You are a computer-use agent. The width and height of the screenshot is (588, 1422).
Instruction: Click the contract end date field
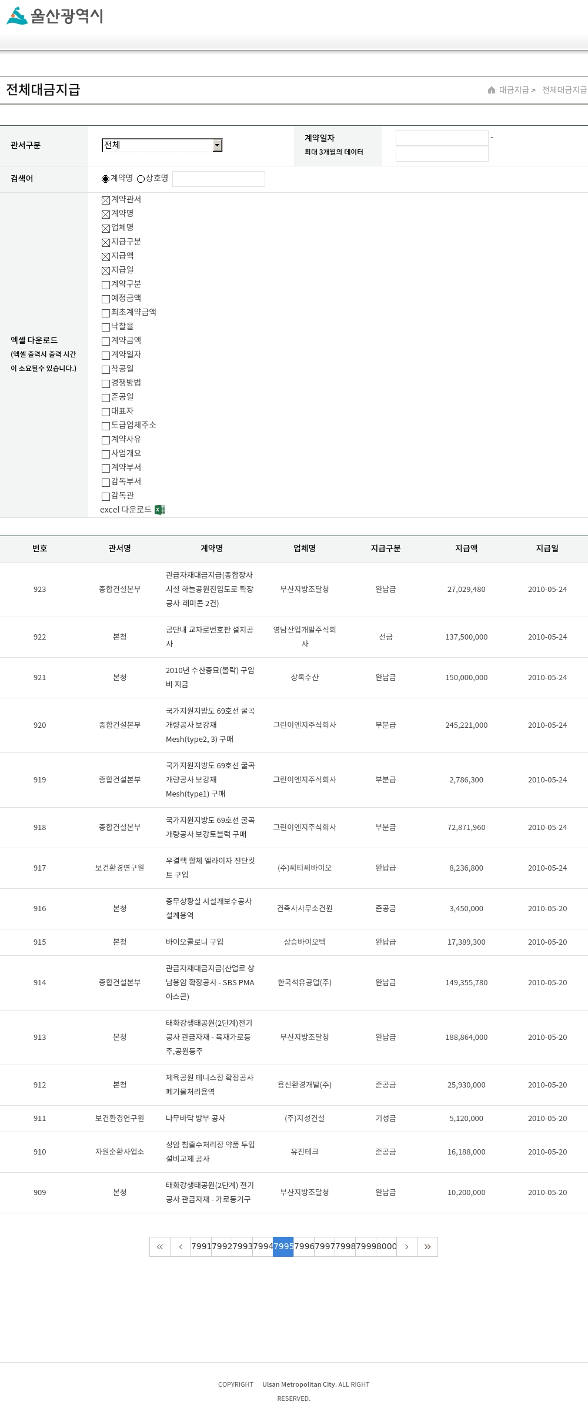442,153
